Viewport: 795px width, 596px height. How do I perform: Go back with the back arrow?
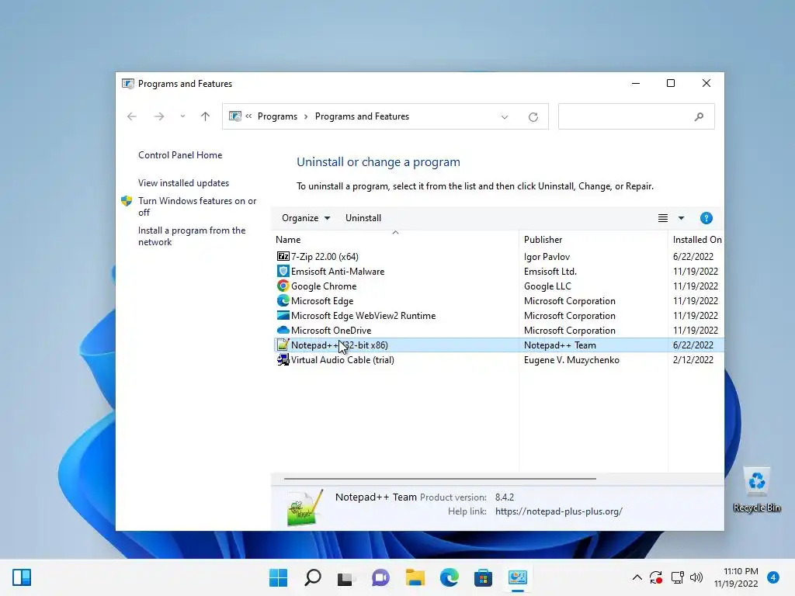click(132, 116)
